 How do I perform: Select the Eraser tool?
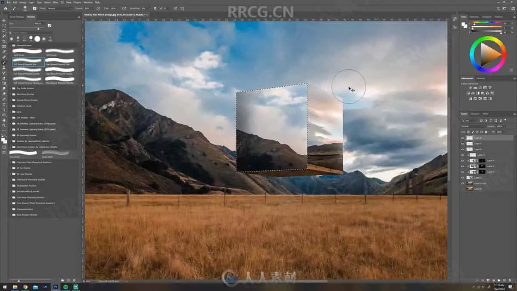tap(4, 78)
